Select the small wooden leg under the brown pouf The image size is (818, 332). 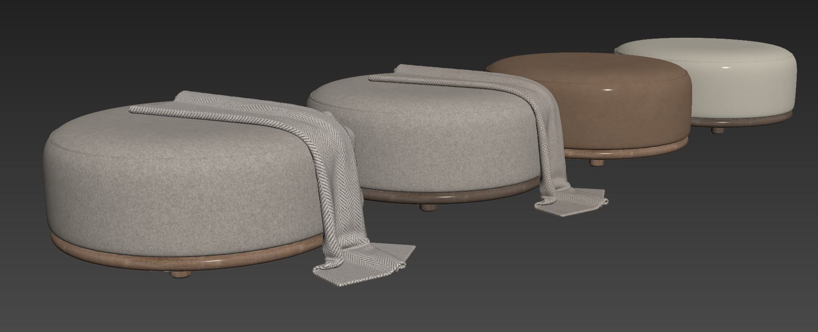(x=596, y=162)
